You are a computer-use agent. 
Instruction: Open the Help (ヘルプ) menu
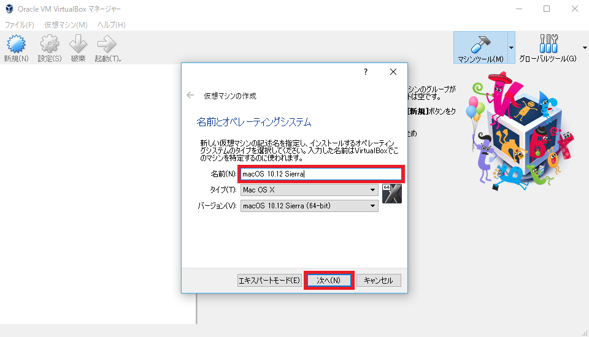coord(112,25)
